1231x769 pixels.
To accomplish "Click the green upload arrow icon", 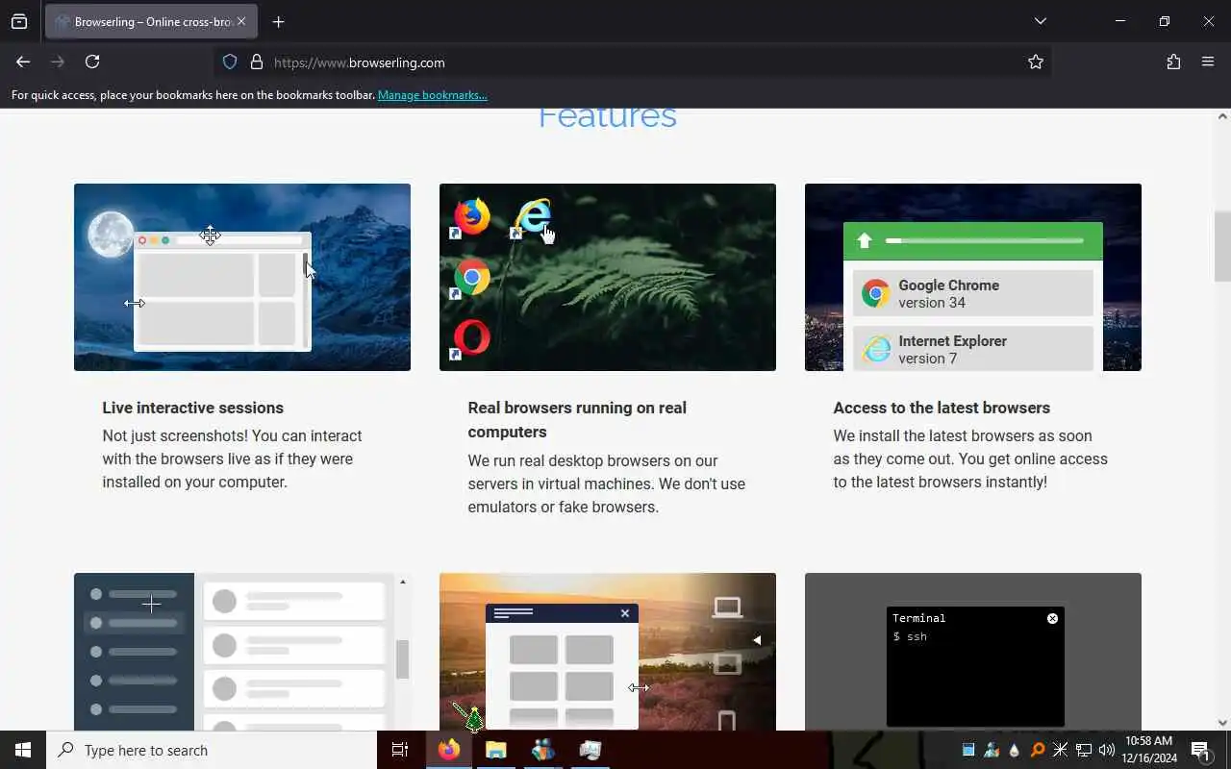I will [x=864, y=240].
